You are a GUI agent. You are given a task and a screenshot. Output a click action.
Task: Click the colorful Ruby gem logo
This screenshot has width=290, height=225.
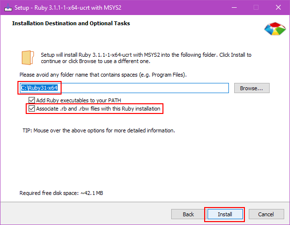[275, 29]
